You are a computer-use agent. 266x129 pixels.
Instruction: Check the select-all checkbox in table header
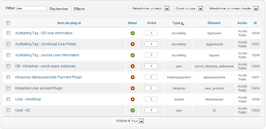[x=8, y=23]
